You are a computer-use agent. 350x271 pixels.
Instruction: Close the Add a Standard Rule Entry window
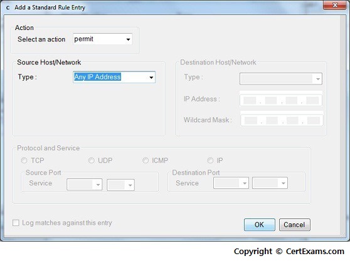[x=334, y=5]
